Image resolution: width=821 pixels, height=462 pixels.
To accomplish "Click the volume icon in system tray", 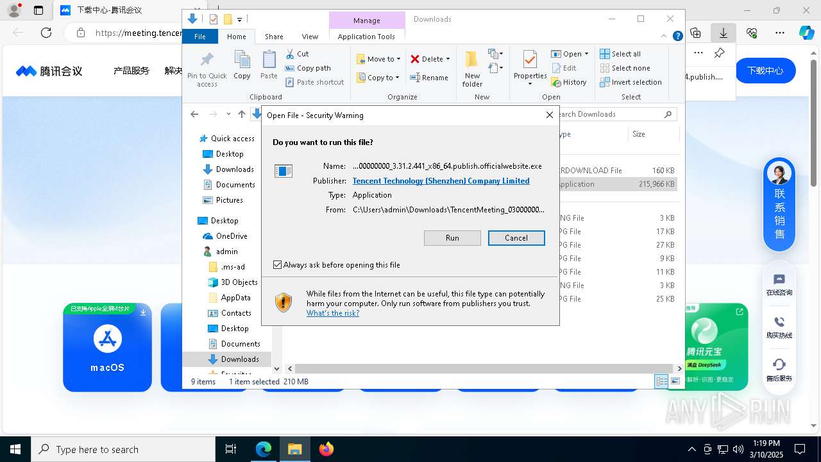I will [x=738, y=449].
